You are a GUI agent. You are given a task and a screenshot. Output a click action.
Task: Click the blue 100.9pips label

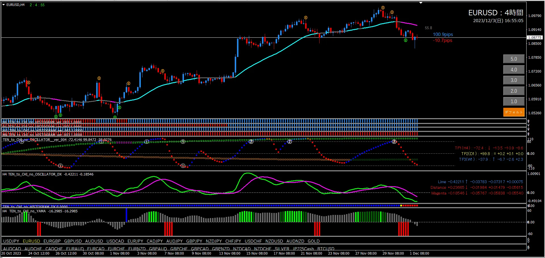click(x=443, y=34)
